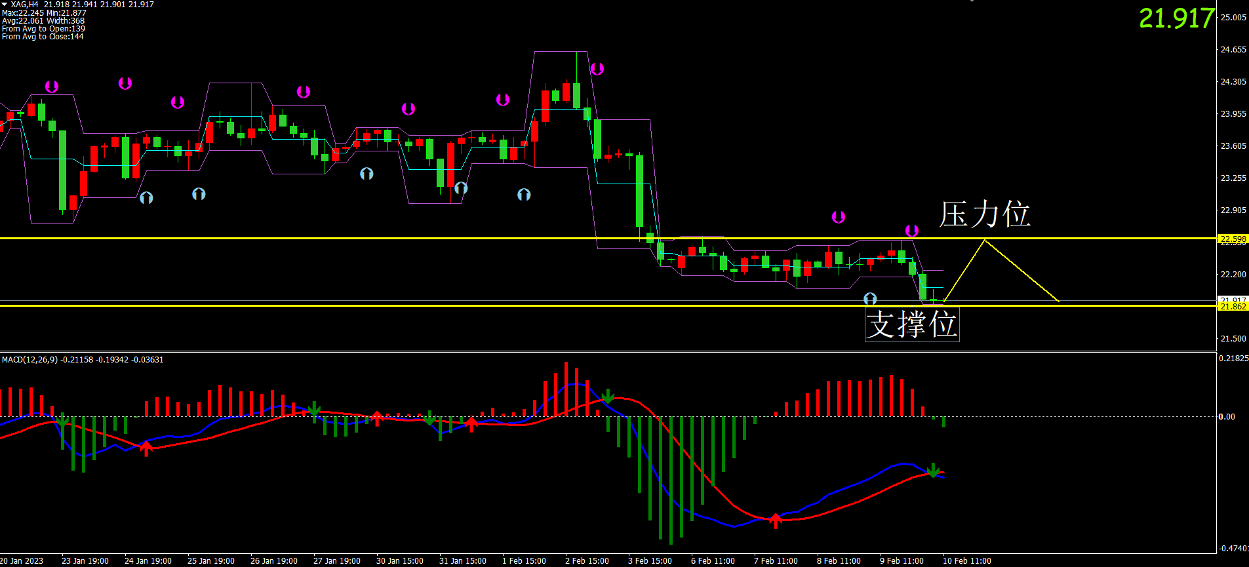Select the leftmost magenta down arrow on the price chart
Viewport: 1249px width, 567px height.
click(x=52, y=87)
